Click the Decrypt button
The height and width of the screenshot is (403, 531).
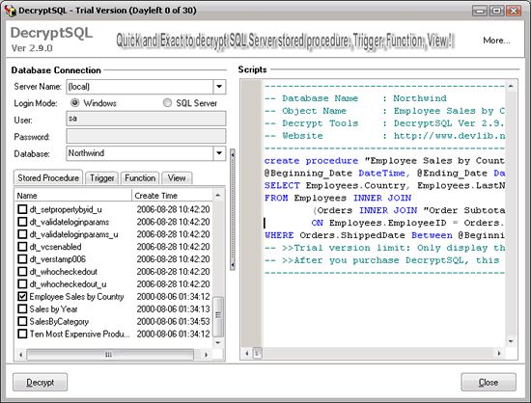40,383
